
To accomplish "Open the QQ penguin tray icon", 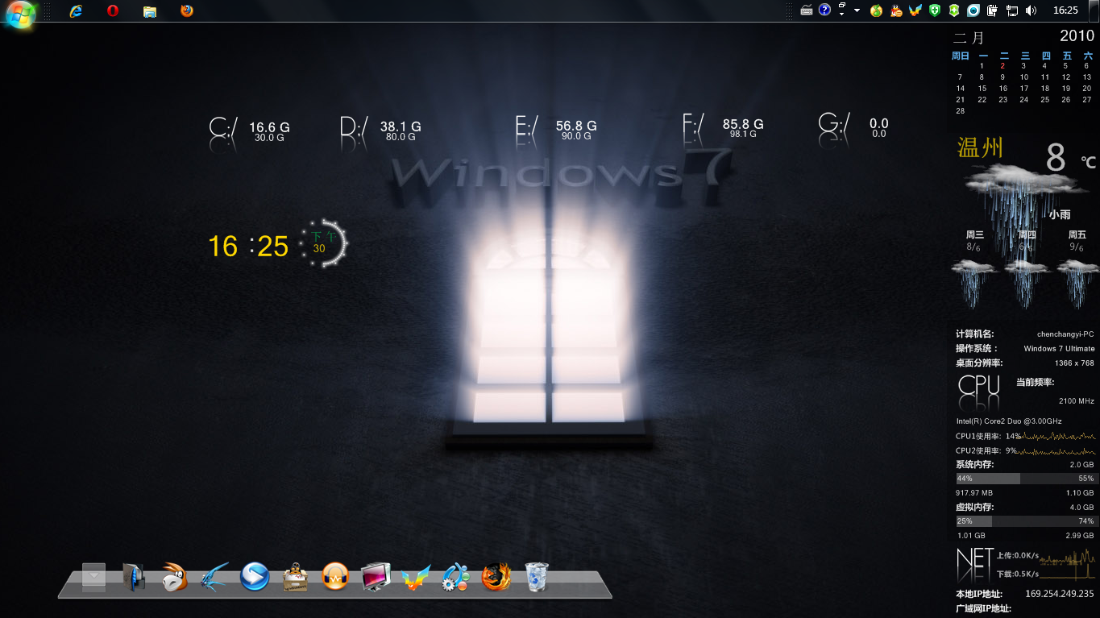I will tap(895, 10).
